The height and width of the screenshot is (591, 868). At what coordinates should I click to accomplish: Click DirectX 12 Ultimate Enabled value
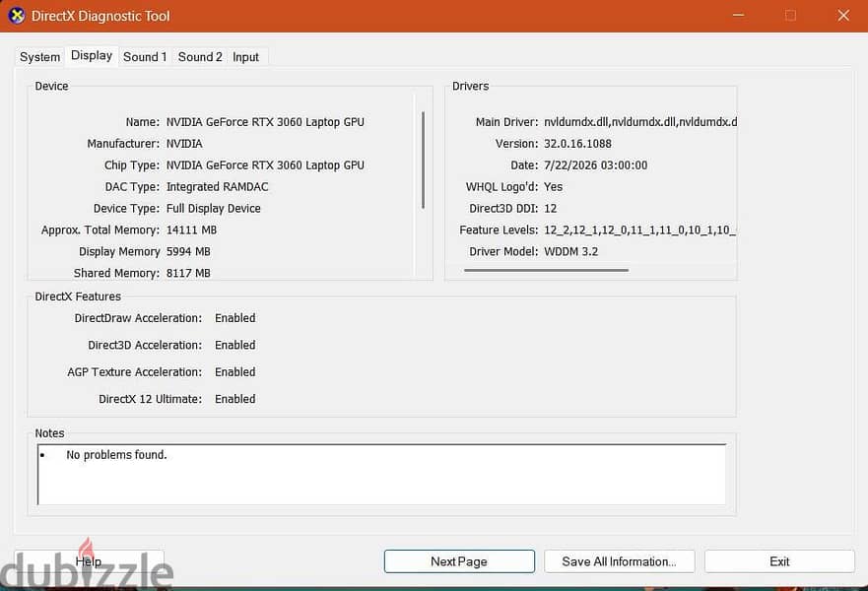pos(234,399)
